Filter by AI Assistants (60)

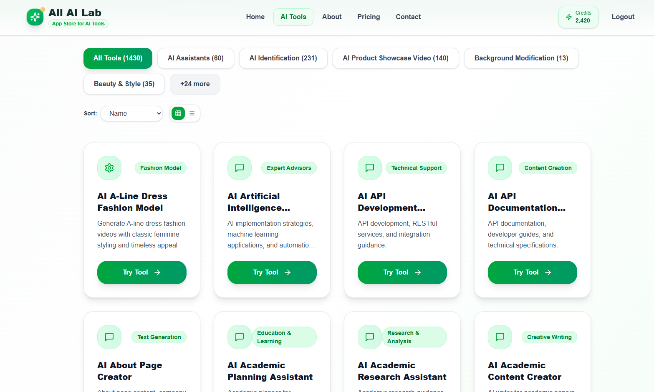pos(196,58)
